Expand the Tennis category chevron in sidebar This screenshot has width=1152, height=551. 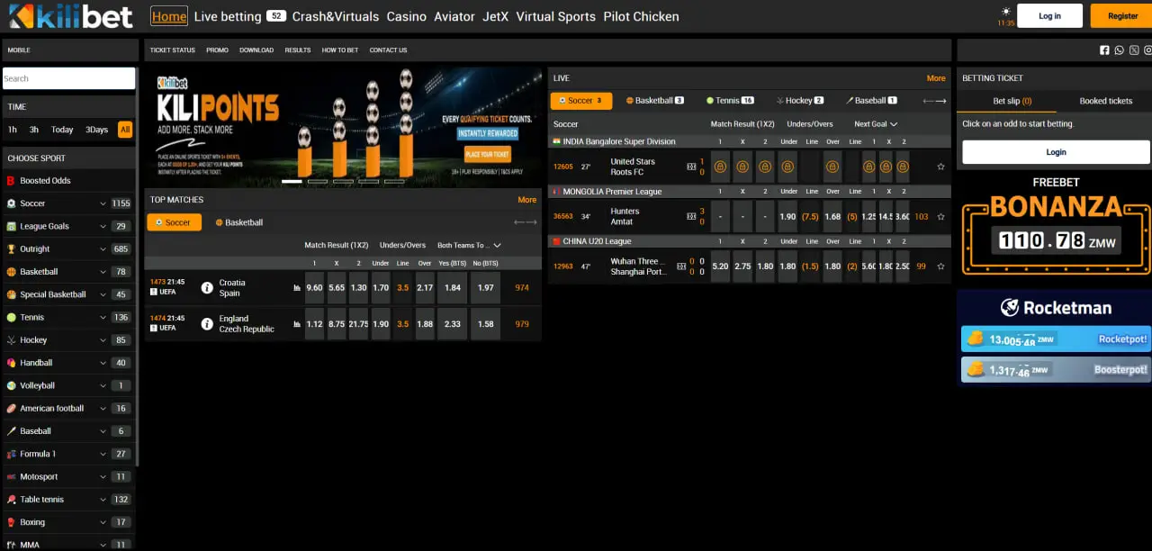pyautogui.click(x=103, y=318)
